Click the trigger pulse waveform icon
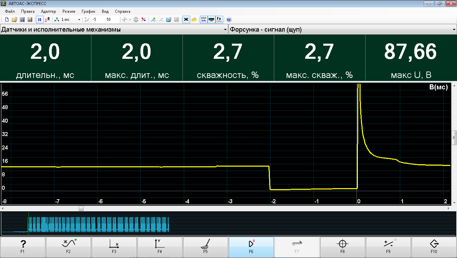The height and width of the screenshot is (258, 457). click(125, 19)
